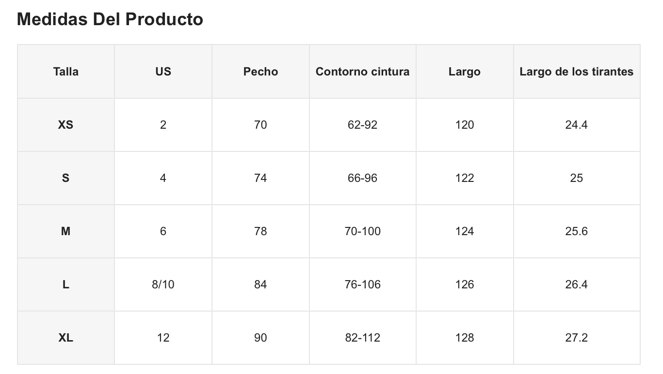Click the 'Largo' column header
This screenshot has height=374, width=663.
(x=464, y=72)
